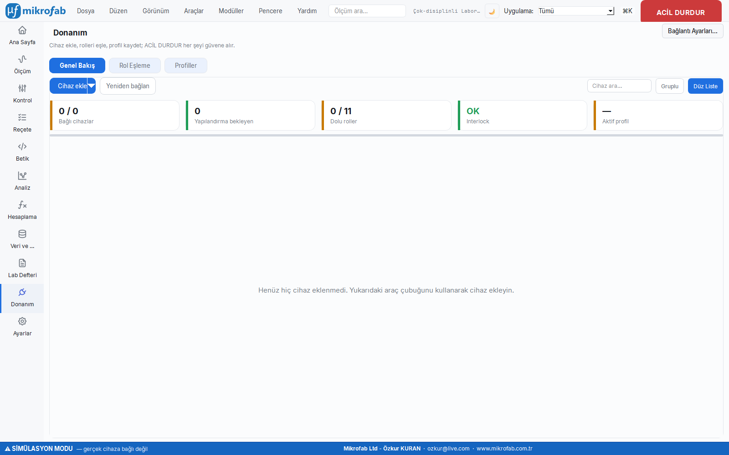Switch to the Profiller tab
Viewport: 729px width, 455px height.
[186, 66]
